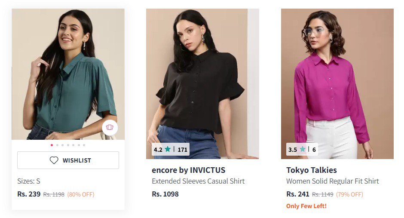Click the teal star in the 4.2 rating

click(x=168, y=150)
